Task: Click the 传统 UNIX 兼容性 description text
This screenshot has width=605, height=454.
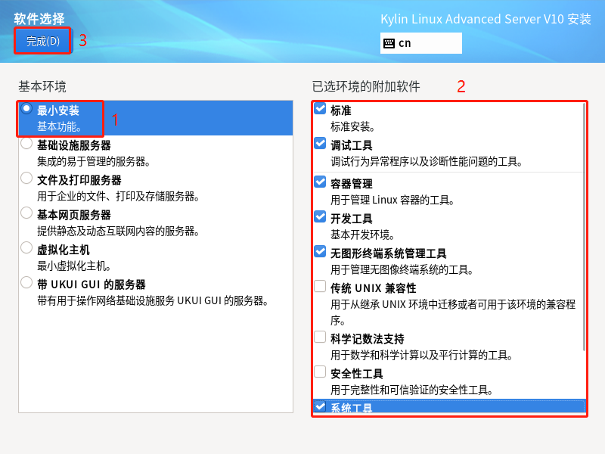Action: tap(453, 313)
